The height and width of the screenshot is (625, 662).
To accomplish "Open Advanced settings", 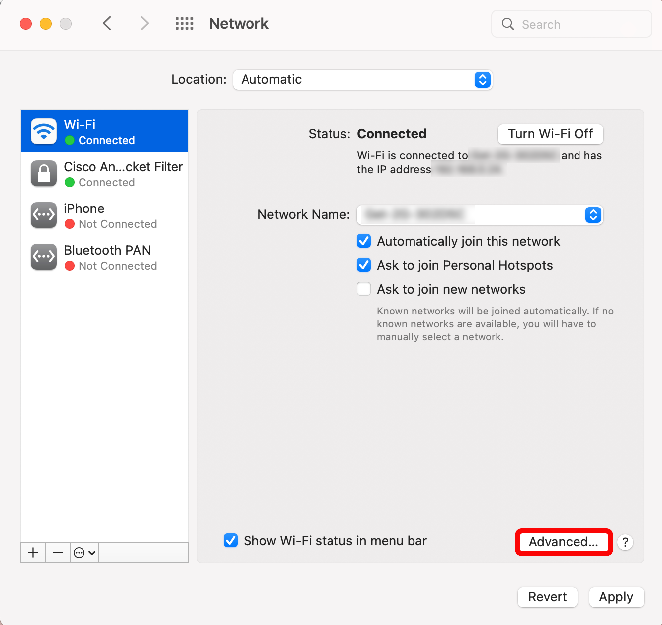I will pyautogui.click(x=564, y=542).
